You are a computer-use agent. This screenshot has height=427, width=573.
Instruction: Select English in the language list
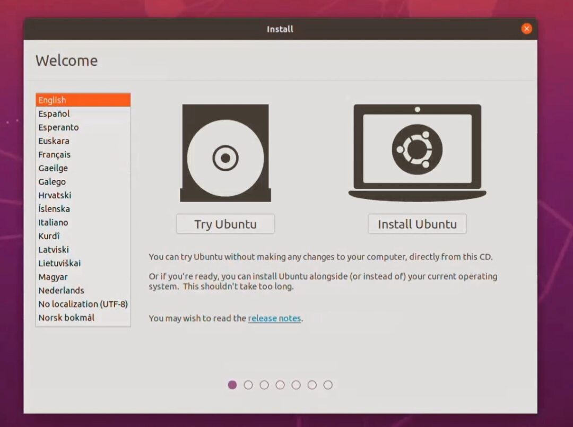(x=83, y=100)
